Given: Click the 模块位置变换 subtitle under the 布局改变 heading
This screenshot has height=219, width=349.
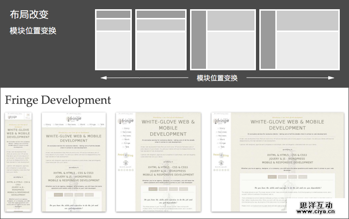Looking at the screenshot, I should tap(33, 31).
